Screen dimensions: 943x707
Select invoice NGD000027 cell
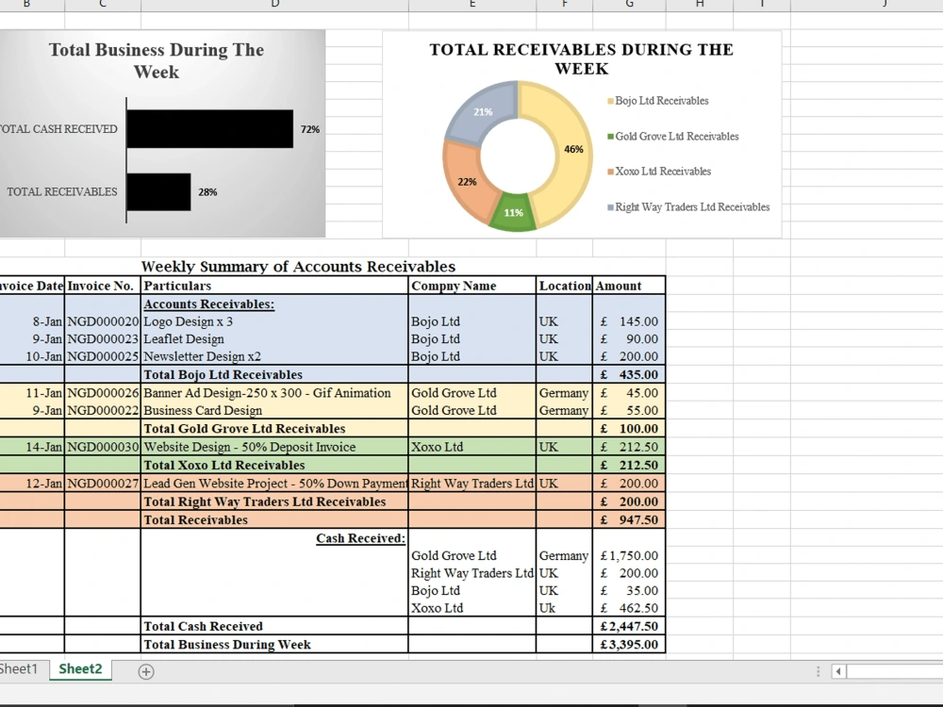coord(102,484)
